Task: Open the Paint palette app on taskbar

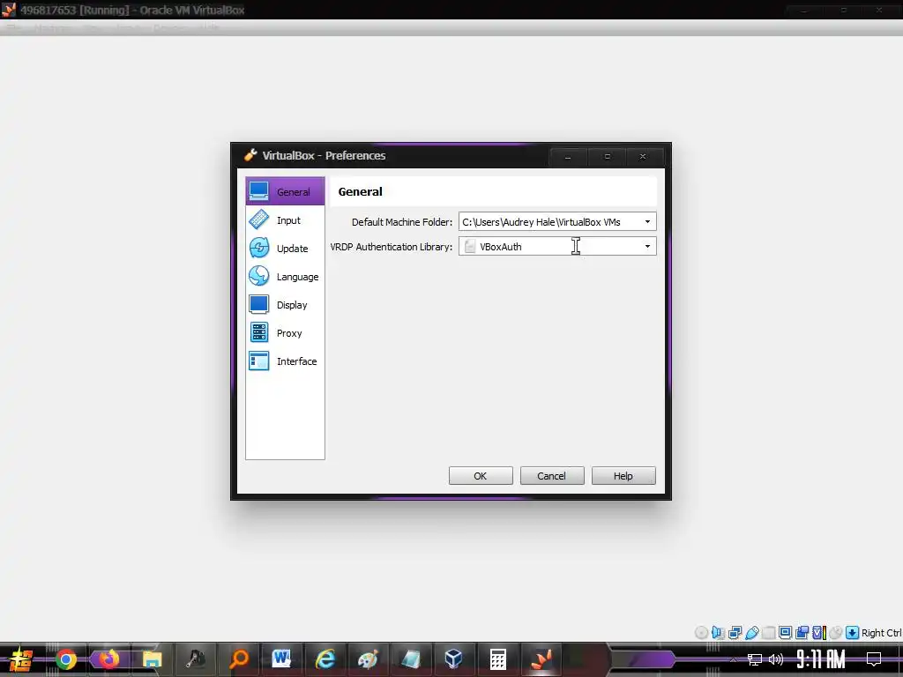Action: pos(368,659)
